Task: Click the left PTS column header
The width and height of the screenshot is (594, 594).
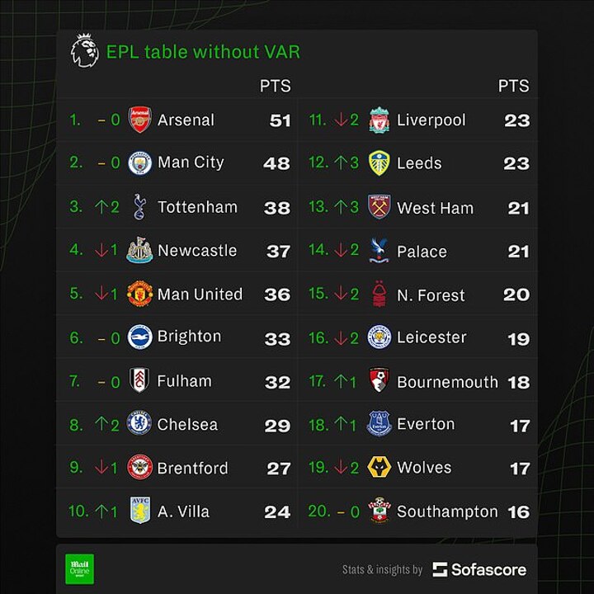Action: coord(275,87)
